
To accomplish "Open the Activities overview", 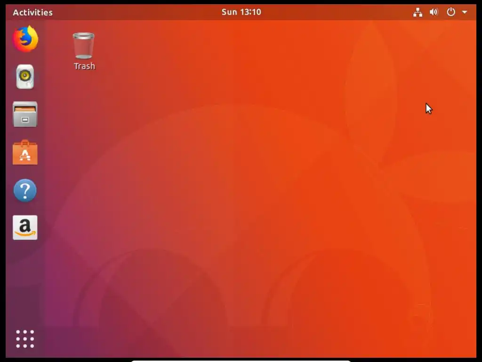I will (x=32, y=12).
